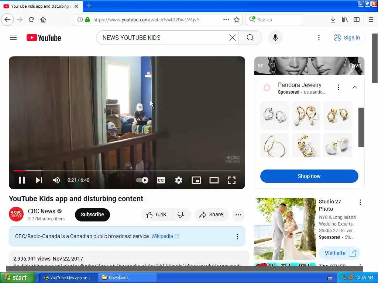378x283 pixels.
Task: Open the Firefox application menu
Action: 371,20
